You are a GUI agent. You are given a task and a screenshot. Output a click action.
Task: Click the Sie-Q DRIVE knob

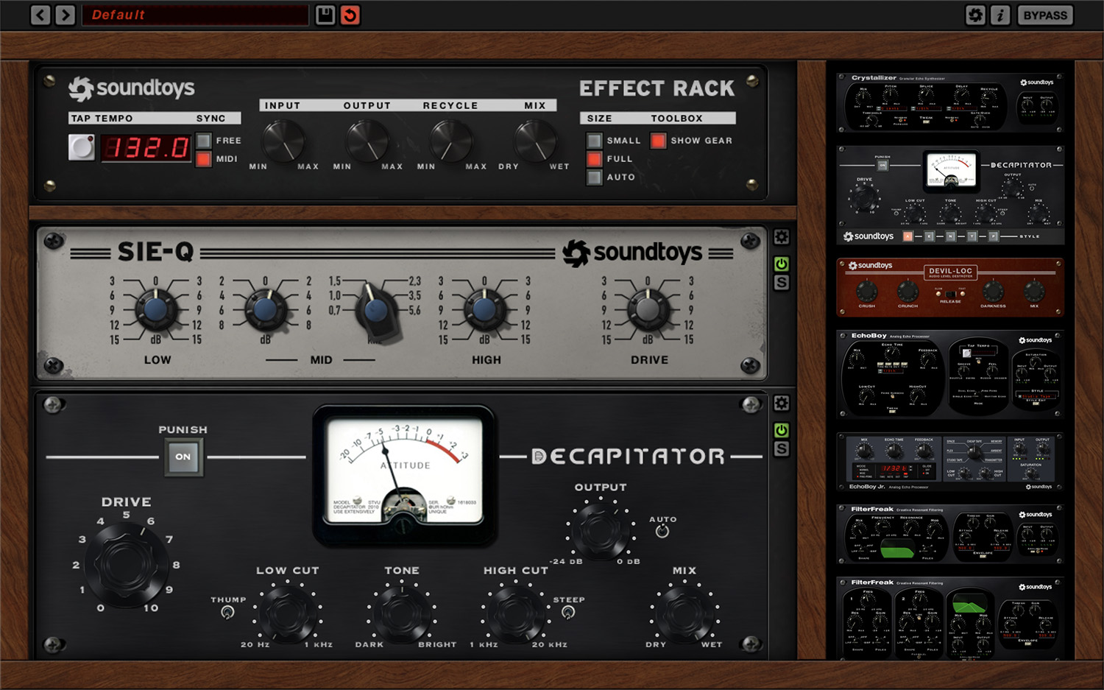click(x=648, y=310)
